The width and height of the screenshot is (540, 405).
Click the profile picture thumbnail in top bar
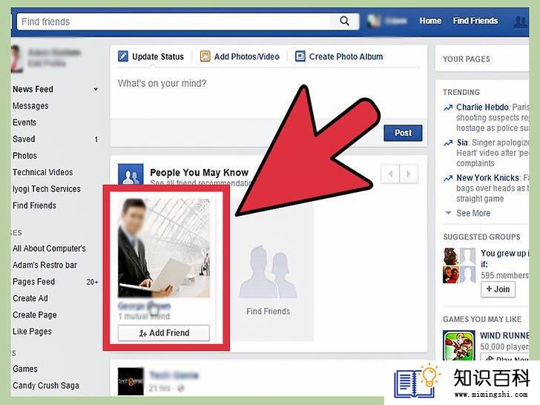pyautogui.click(x=374, y=22)
